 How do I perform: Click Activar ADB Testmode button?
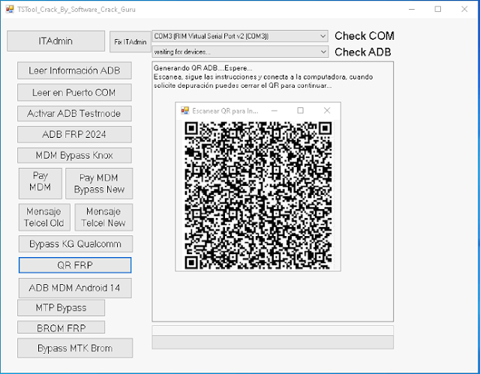(x=74, y=113)
